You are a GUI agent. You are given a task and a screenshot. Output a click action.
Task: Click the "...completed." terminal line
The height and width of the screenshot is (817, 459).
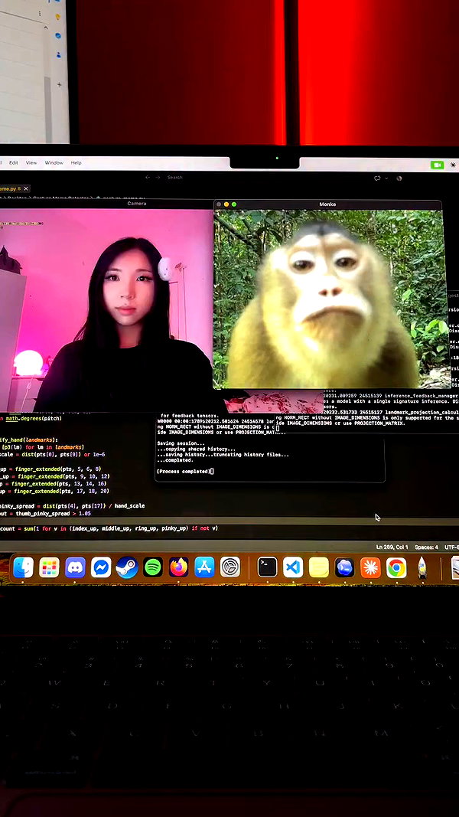click(175, 461)
